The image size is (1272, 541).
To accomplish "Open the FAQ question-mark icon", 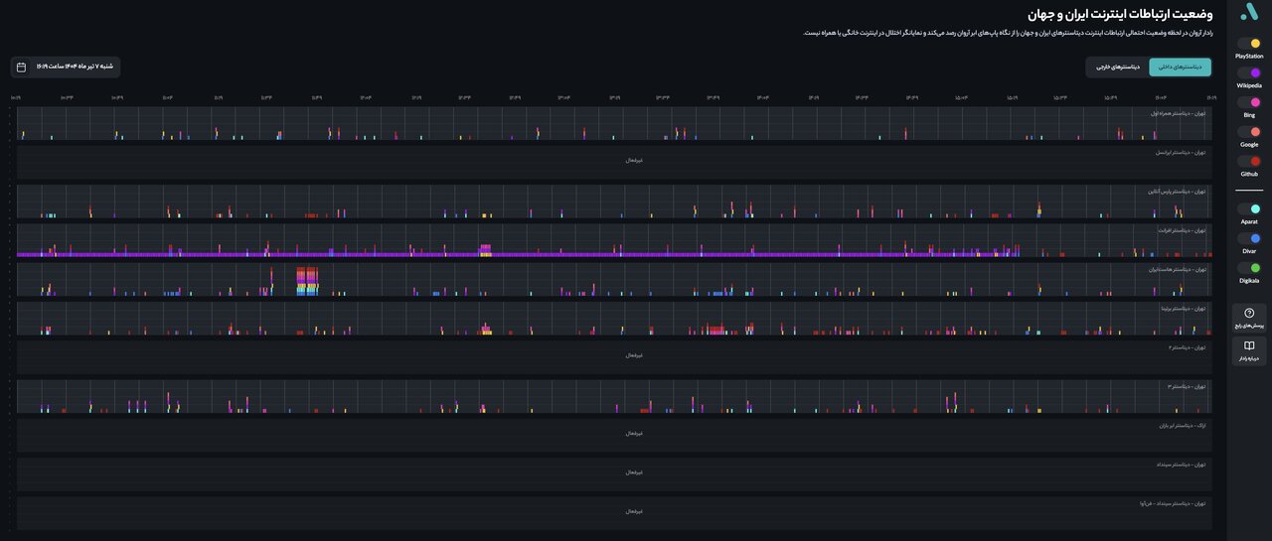I will [1249, 313].
